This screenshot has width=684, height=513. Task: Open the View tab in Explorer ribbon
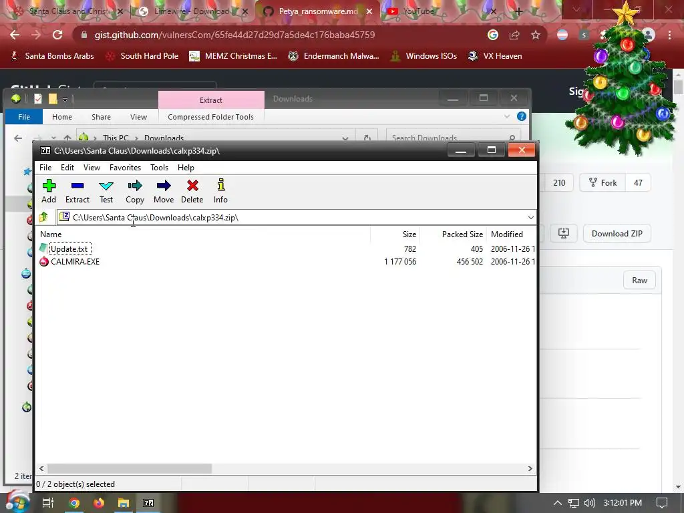point(138,117)
